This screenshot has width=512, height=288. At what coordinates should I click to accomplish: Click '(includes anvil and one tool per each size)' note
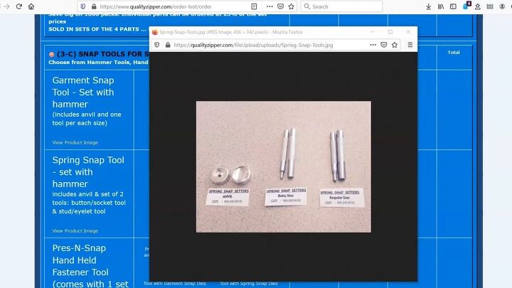click(x=87, y=119)
